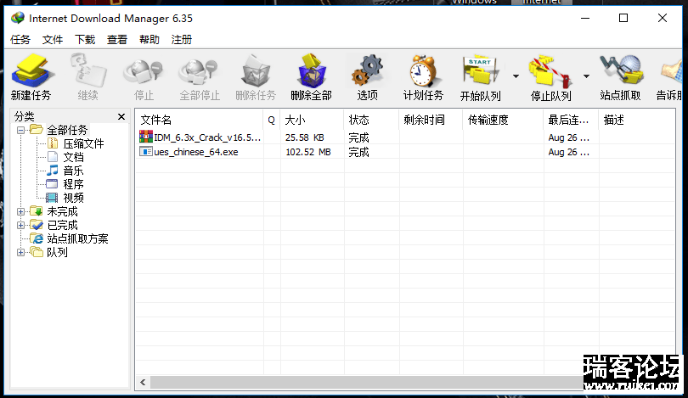Sort by 描述 column header
This screenshot has height=398, width=688.
click(x=637, y=121)
